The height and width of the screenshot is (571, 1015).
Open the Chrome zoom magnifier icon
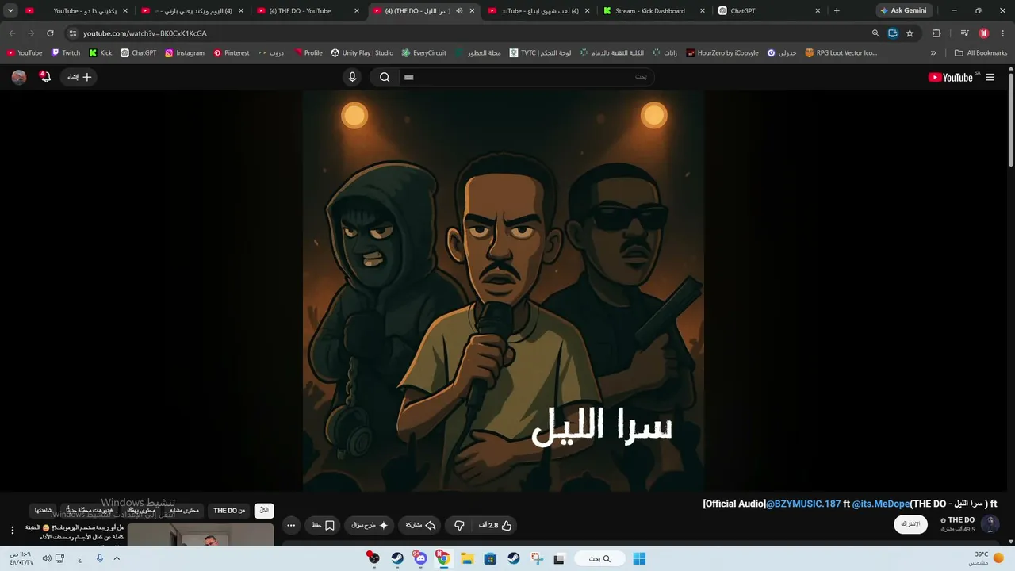coord(875,33)
